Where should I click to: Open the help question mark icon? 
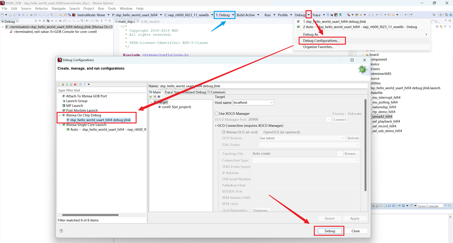61,231
